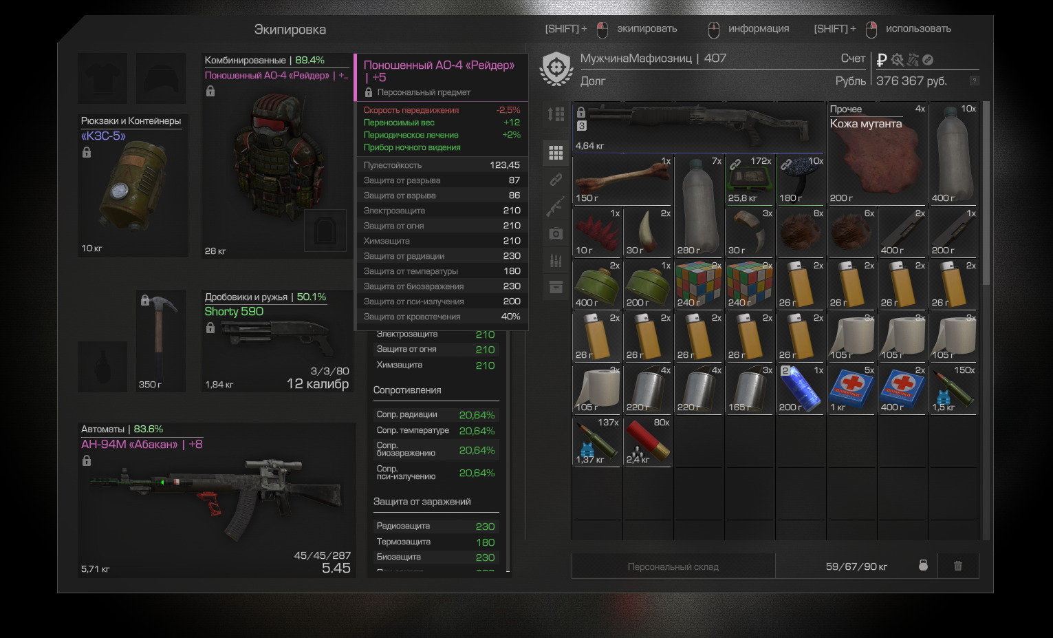1053x638 pixels.
Task: Click the 376 367 руб. balance
Action: coord(911,81)
